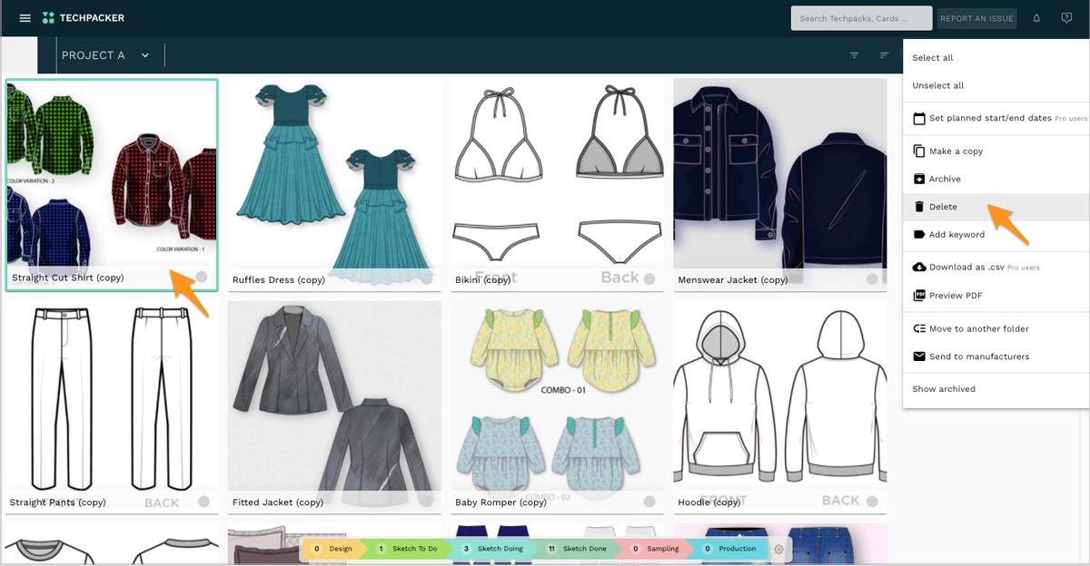
Task: Select the Ruffles Dress (copy) card circle
Action: [426, 279]
